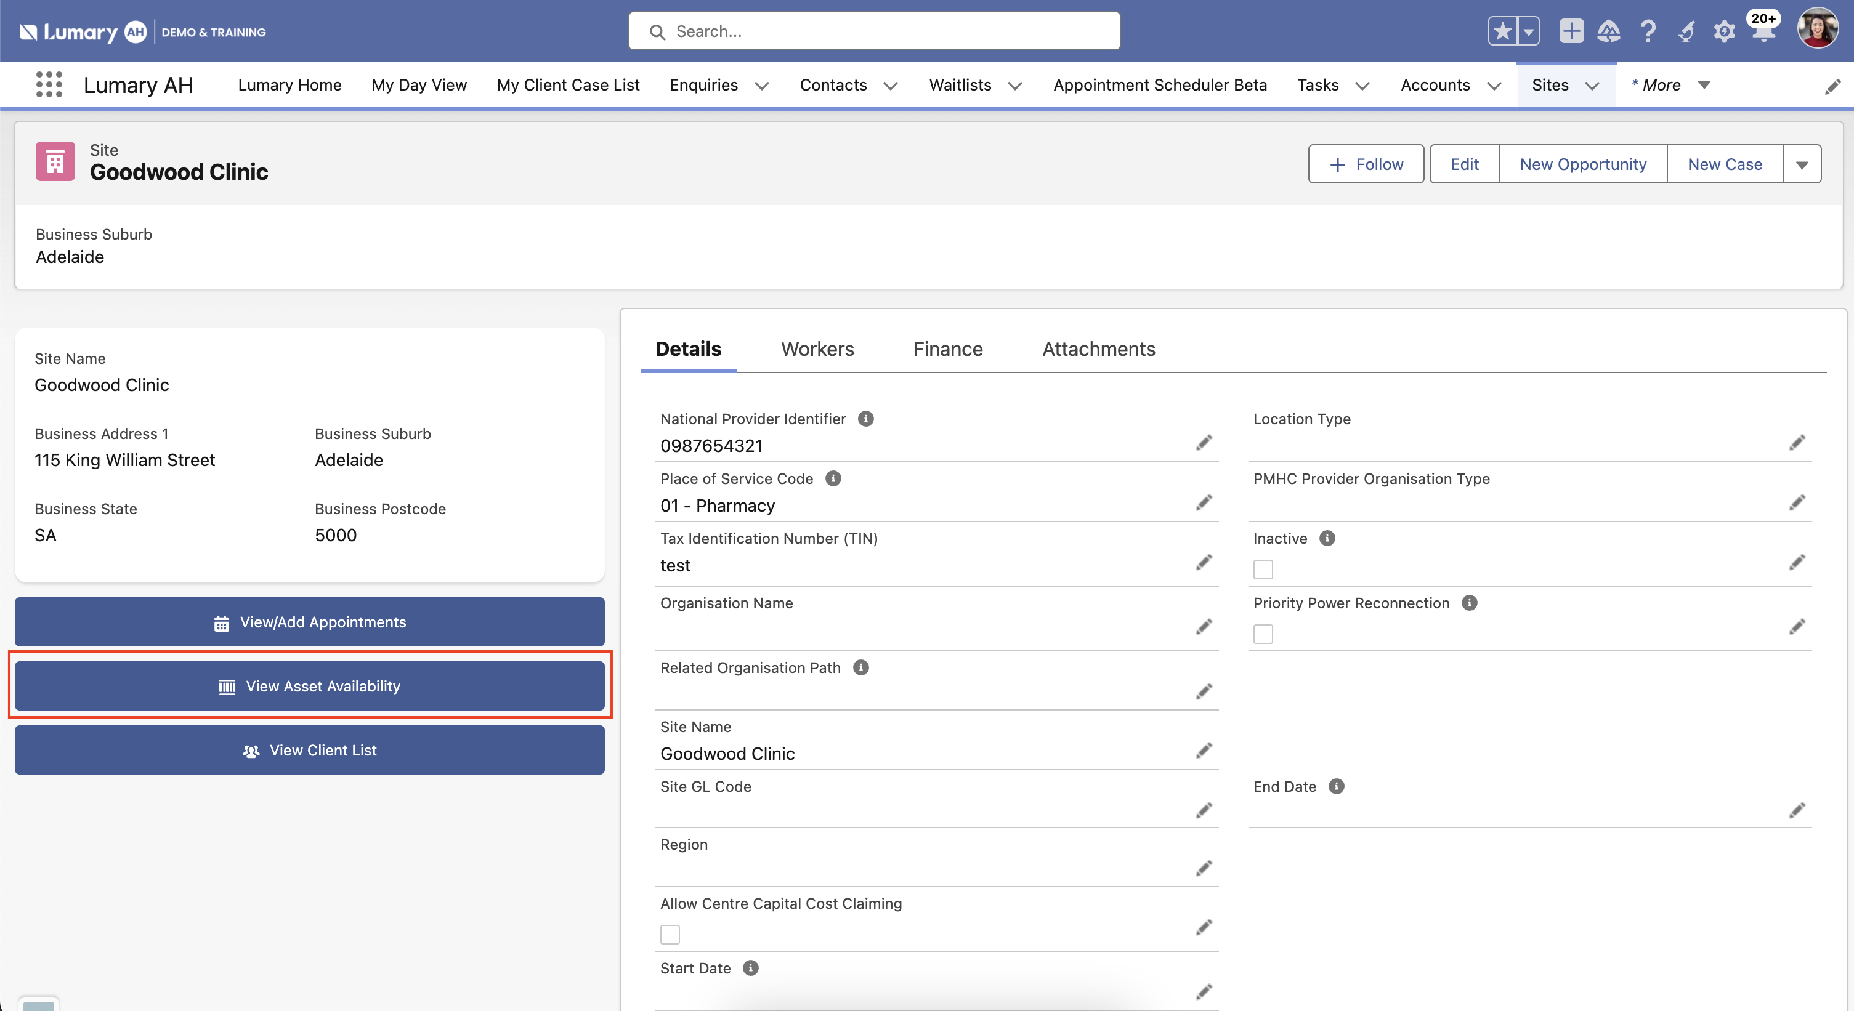Open more actions dropdown next to New Case
The width and height of the screenshot is (1854, 1011).
(1802, 165)
